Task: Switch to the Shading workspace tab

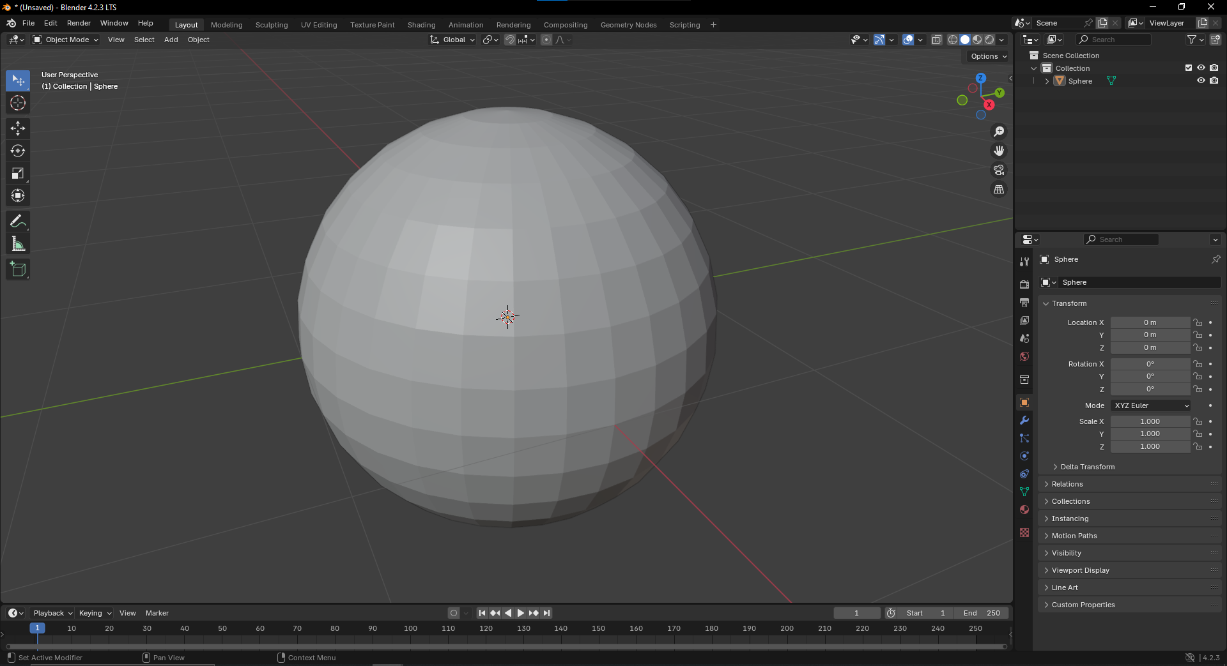Action: (x=421, y=24)
